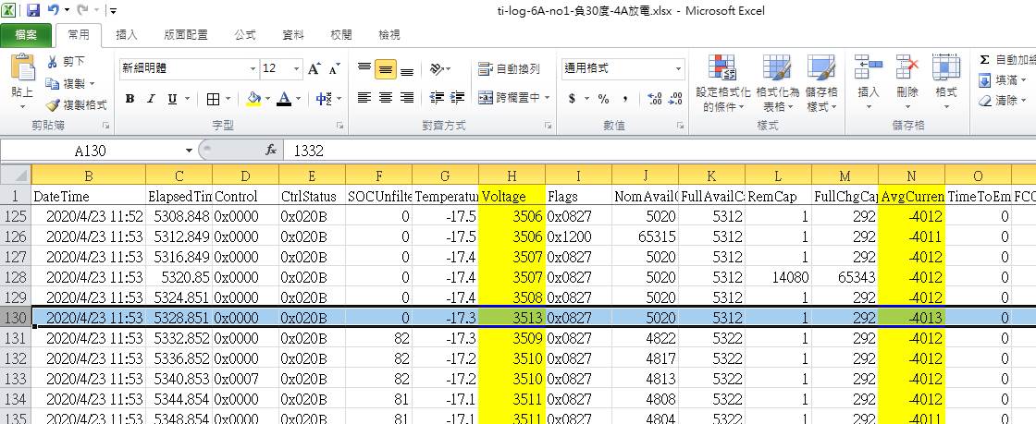Click the Cut scissors icon
Screen dimensions: 1036x424
point(53,62)
